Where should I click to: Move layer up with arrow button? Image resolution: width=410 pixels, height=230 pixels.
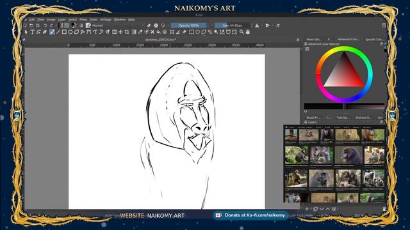point(327,209)
